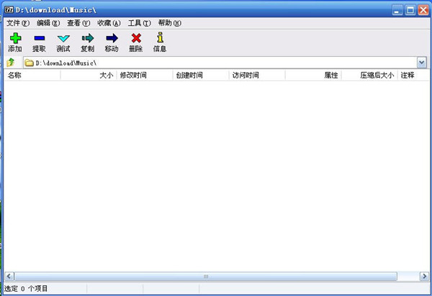The image size is (432, 296).
Task: Go up one folder level with green arrow
Action: tap(11, 62)
